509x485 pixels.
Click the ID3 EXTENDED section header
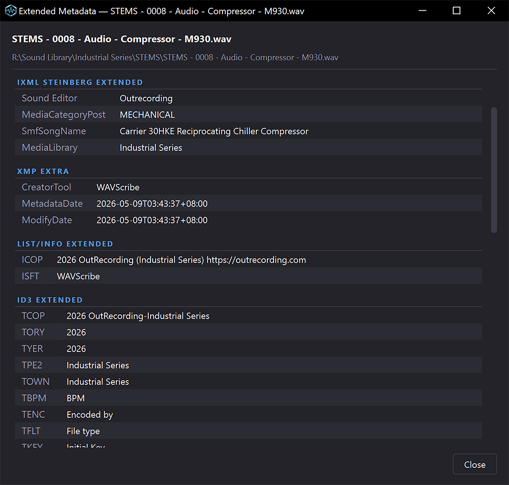coord(50,300)
